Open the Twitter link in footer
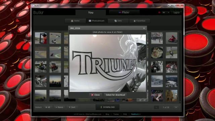This screenshot has width=215, height=121. [x=116, y=114]
